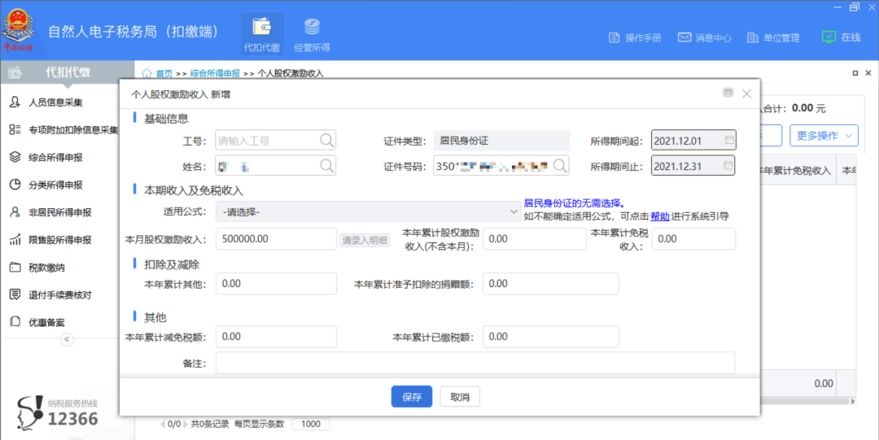Click the 证件类型 居民身份证 field

coord(501,141)
